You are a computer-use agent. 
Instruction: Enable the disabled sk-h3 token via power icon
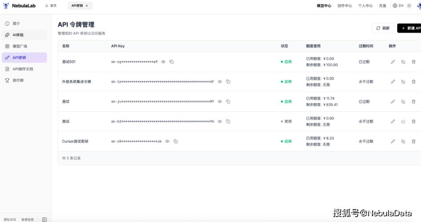pos(403,122)
